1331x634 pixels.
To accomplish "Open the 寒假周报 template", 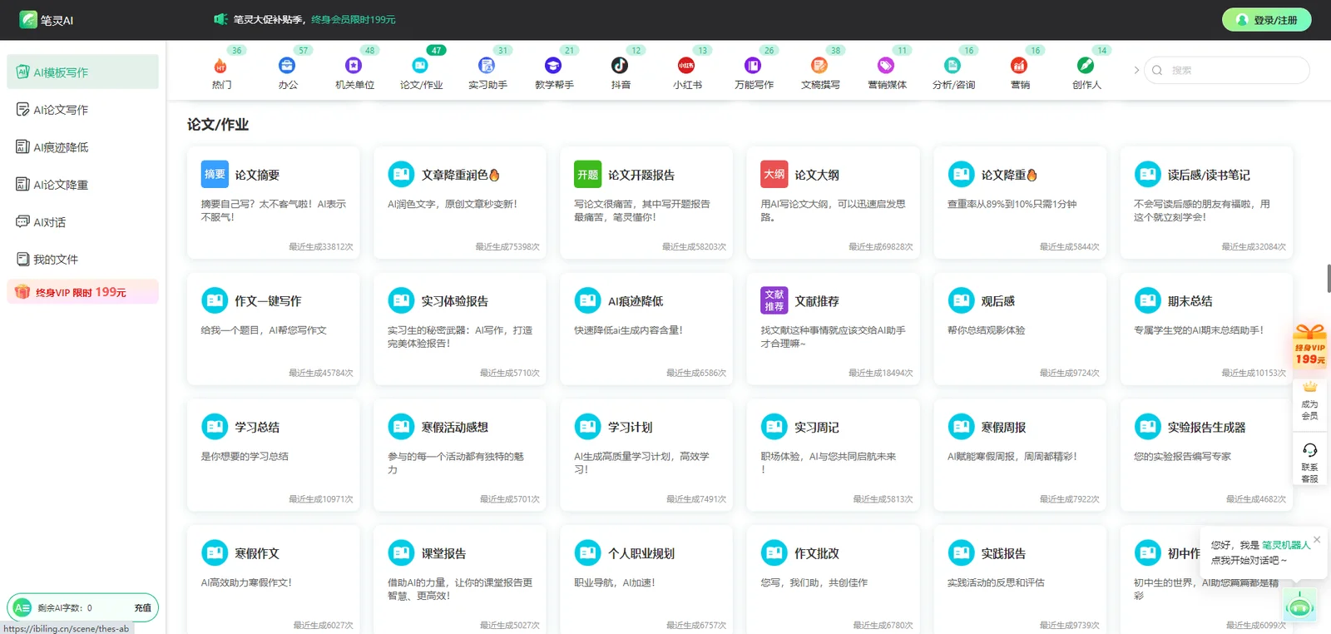I will [1020, 455].
